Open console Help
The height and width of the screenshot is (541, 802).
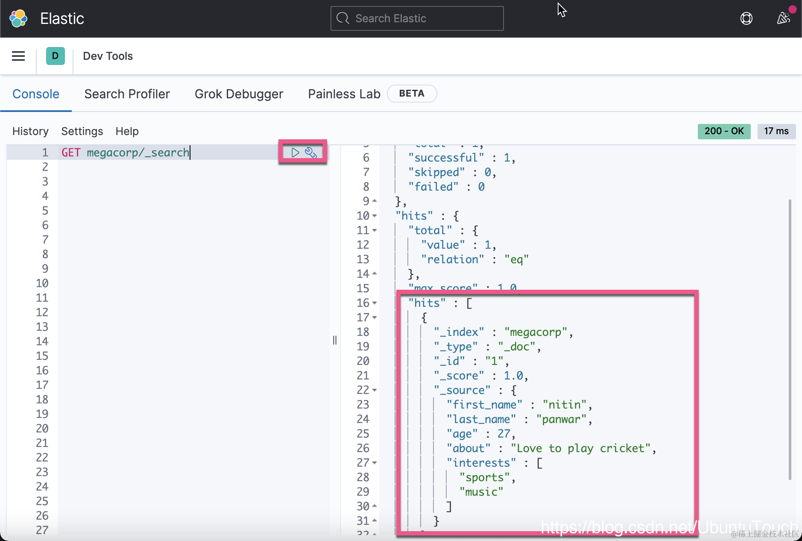(x=127, y=131)
